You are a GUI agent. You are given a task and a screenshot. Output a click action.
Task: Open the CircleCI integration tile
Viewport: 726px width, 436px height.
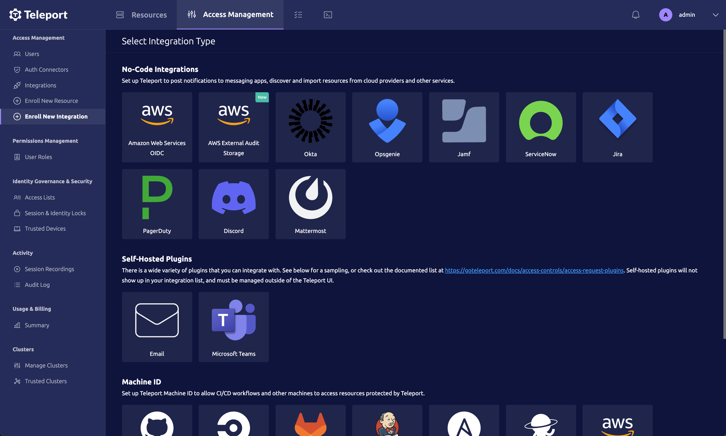233,424
